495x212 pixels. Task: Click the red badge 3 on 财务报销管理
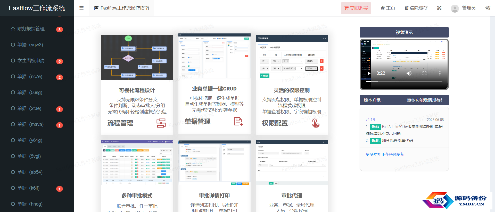click(60, 30)
